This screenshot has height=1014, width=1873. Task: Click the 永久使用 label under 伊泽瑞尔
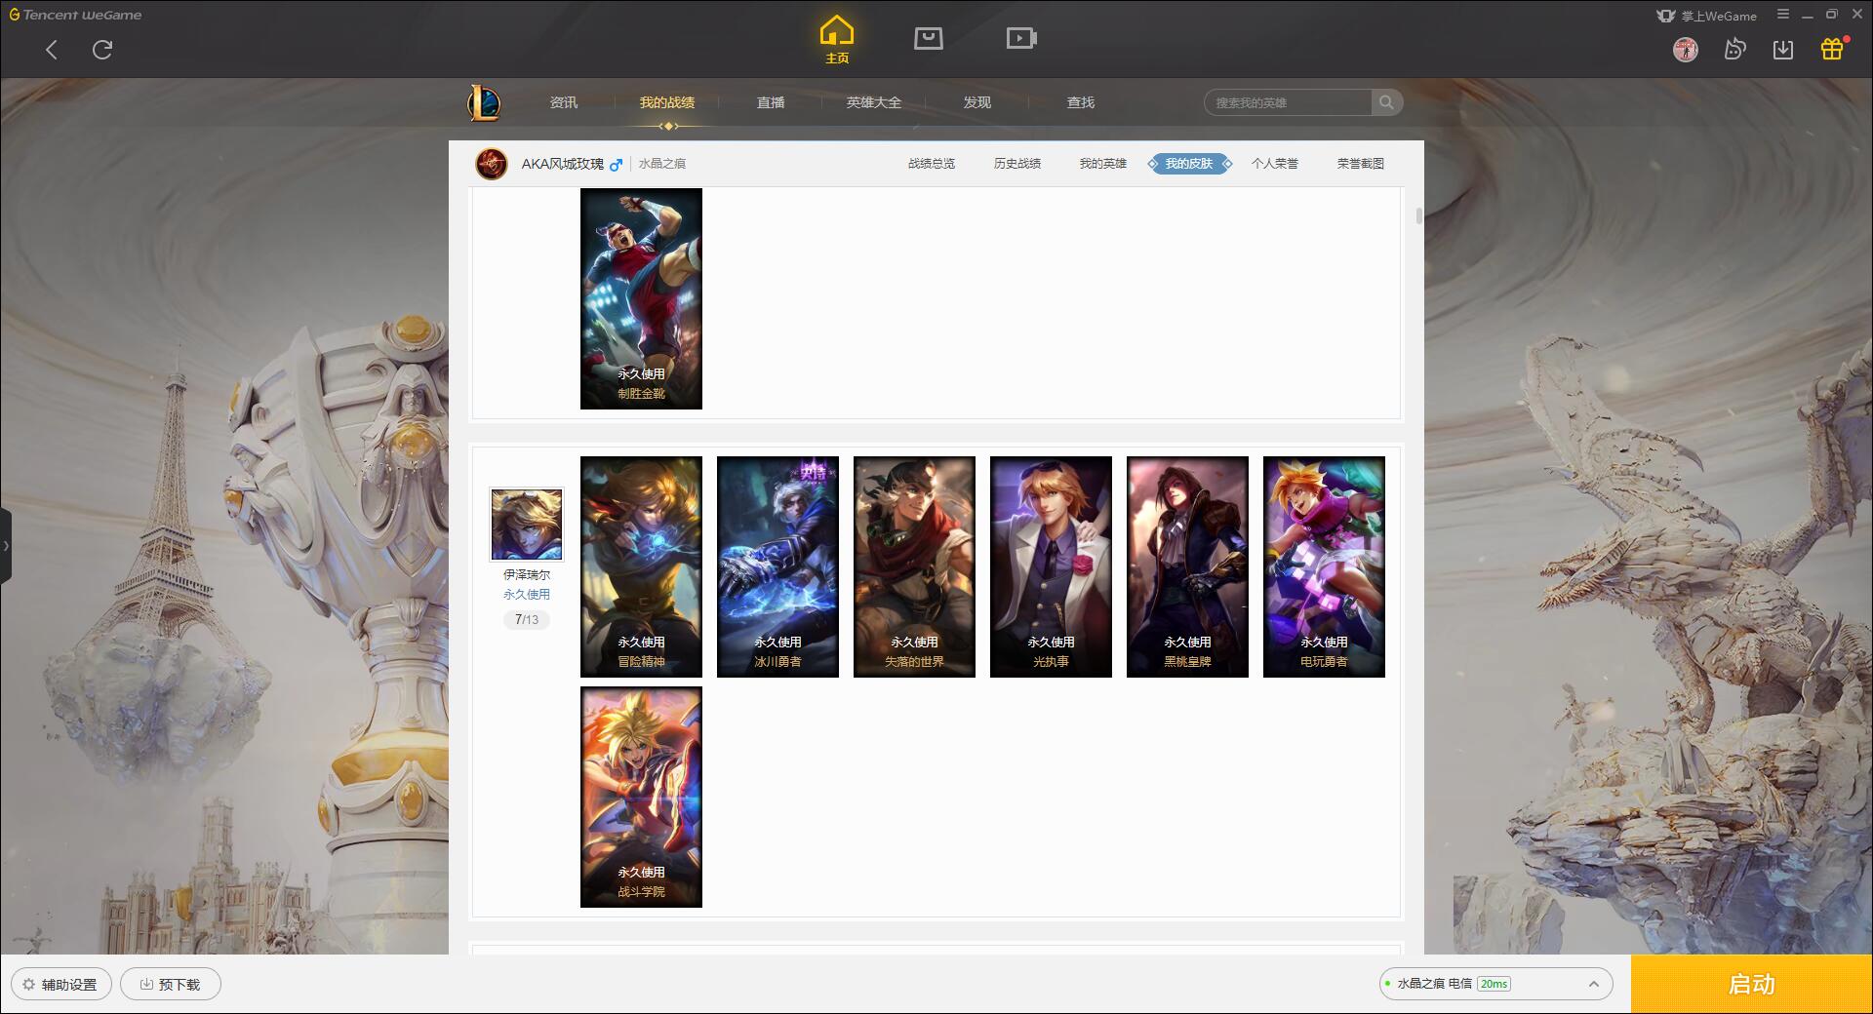click(527, 594)
